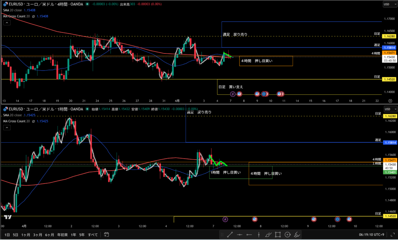Select the vertical line drawing tool
Image resolution: width=398 pixels, height=240 pixels.
point(258,235)
